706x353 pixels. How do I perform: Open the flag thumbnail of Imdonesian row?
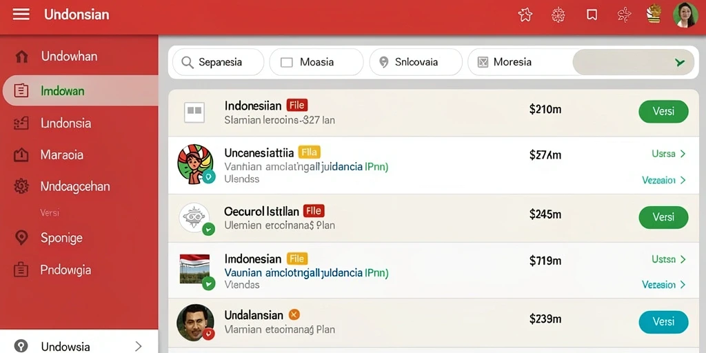pyautogui.click(x=194, y=269)
